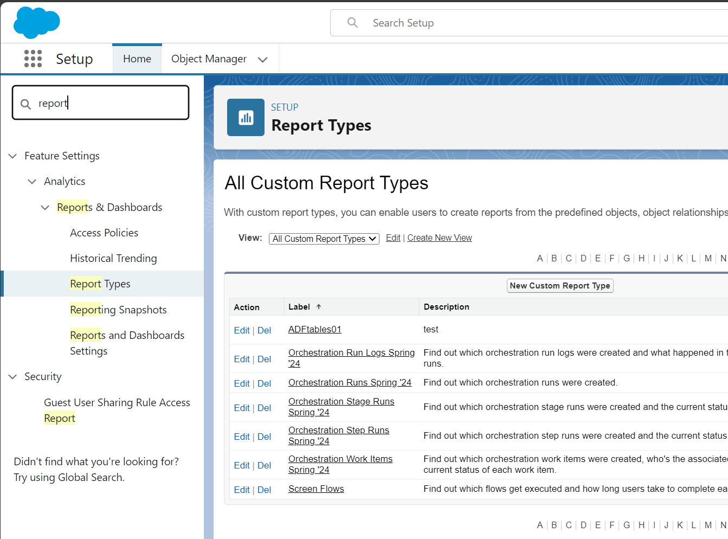The width and height of the screenshot is (728, 539).
Task: Delete the ADFtables01 report type
Action: [x=264, y=330]
